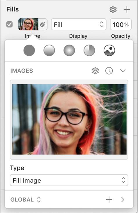The image size is (138, 213).
Task: Disable the fill checkbox
Action: coord(10,24)
